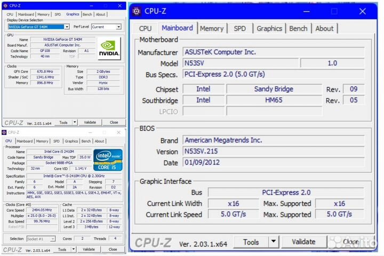This screenshot has height=256, width=384.
Task: Click Tools button in the large Mainboard window
Action: point(251,242)
